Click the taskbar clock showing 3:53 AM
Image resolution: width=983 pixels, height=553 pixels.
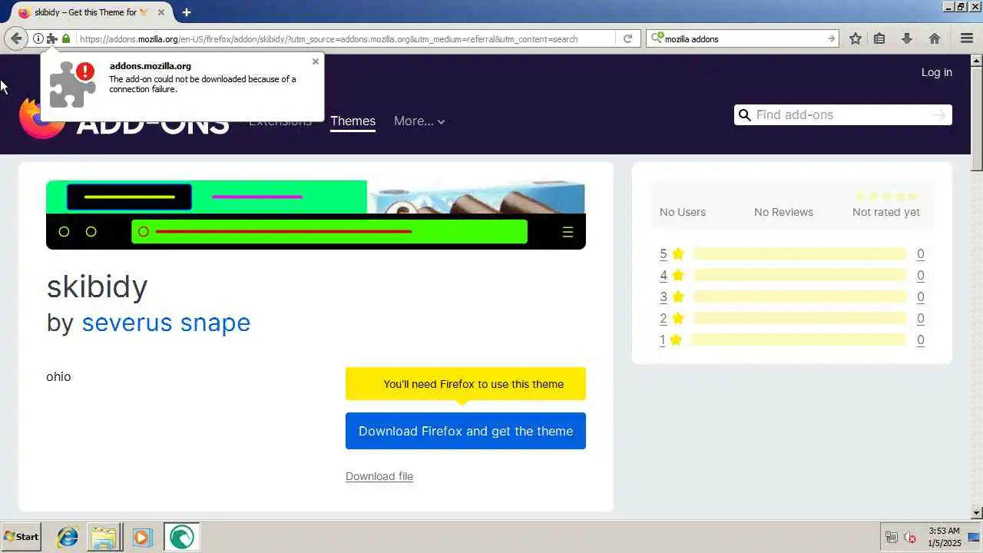944,537
